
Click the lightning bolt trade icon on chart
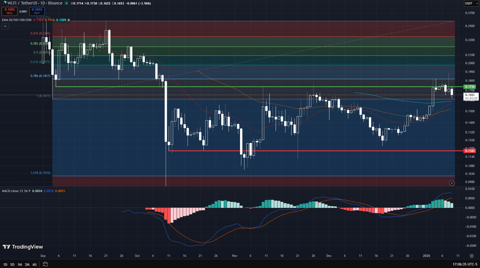point(452,183)
